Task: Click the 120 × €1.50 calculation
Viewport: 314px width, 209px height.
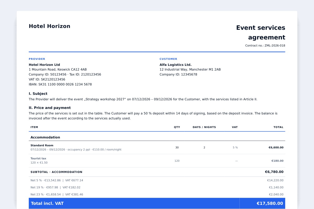Action: click(x=39, y=163)
